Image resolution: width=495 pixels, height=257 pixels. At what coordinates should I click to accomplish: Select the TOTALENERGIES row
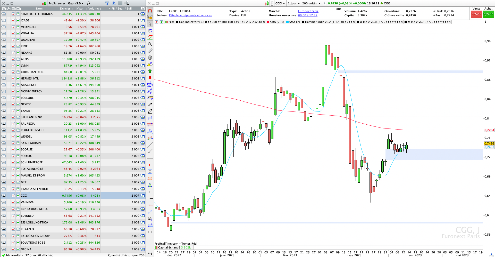pos(73,169)
